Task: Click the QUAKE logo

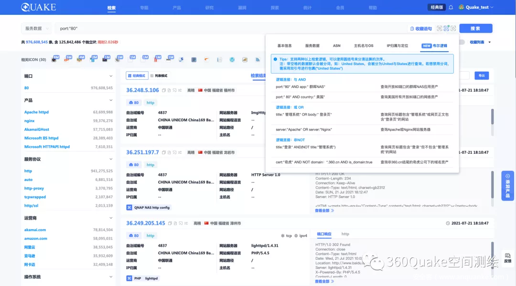Action: tap(38, 7)
